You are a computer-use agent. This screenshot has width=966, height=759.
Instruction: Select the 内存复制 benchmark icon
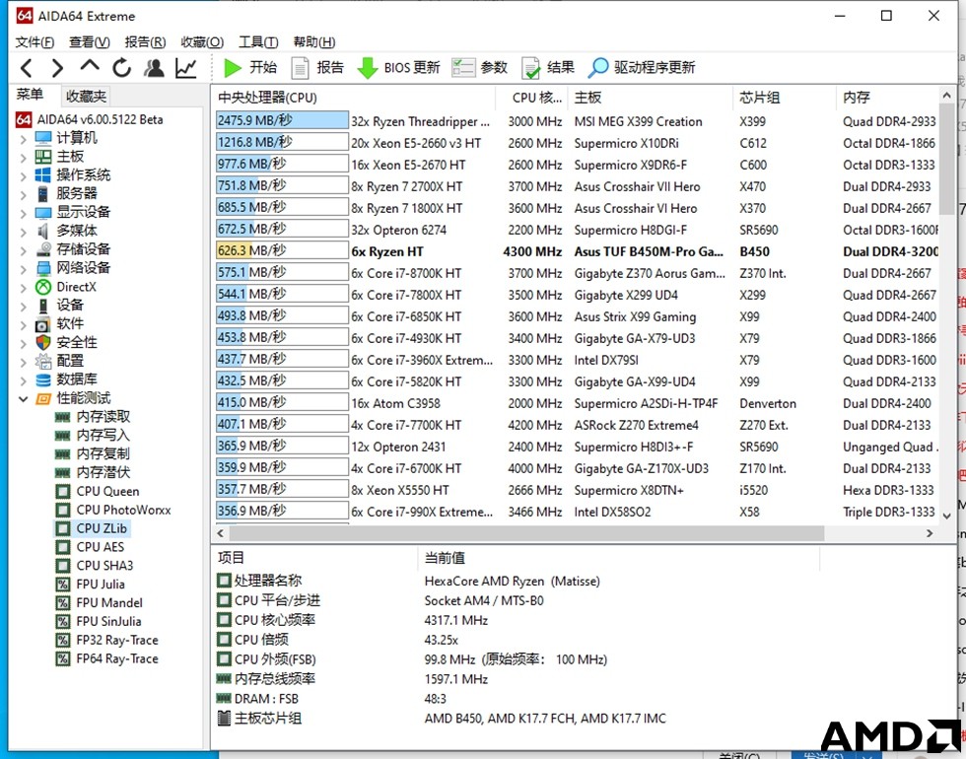pyautogui.click(x=62, y=454)
